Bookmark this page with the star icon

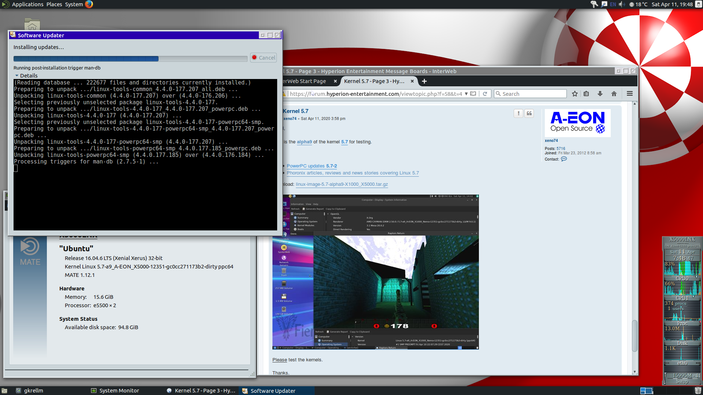575,94
